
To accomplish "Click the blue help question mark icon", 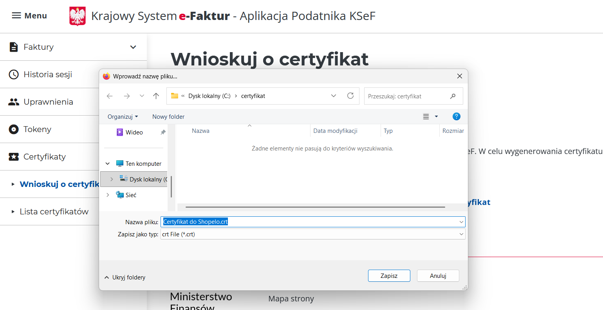I will click(x=456, y=116).
